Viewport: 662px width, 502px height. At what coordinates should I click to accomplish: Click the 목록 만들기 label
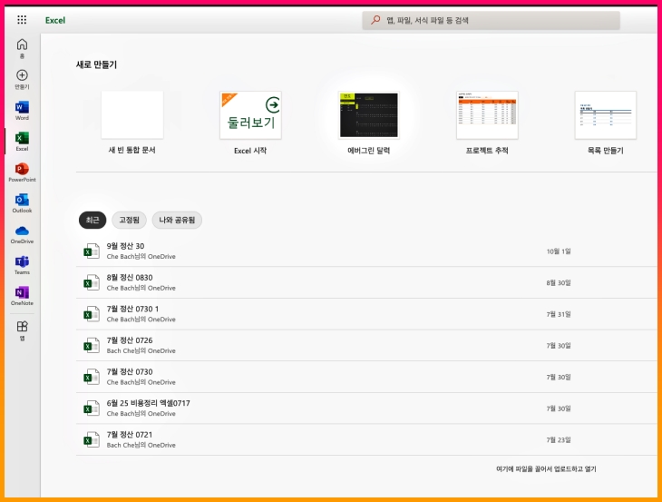pos(606,151)
